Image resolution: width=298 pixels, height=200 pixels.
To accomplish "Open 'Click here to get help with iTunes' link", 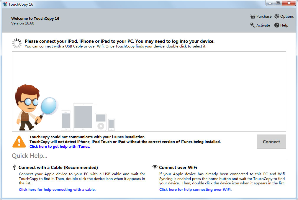I will (60, 146).
